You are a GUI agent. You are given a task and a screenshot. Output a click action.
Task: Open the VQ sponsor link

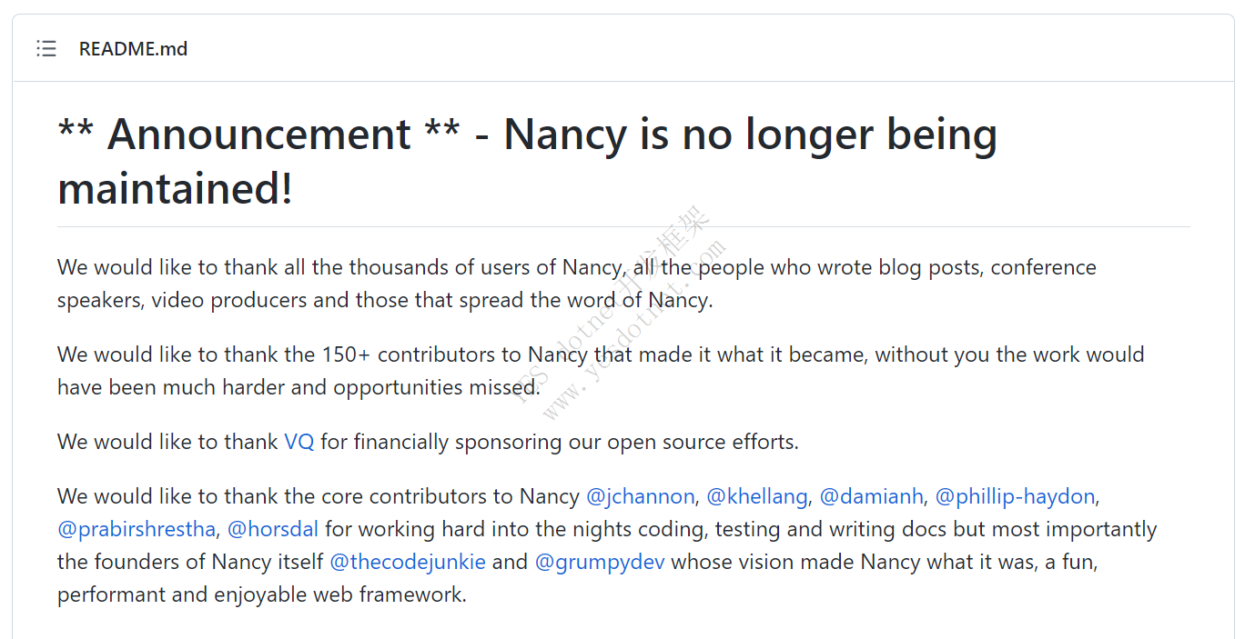pos(299,442)
